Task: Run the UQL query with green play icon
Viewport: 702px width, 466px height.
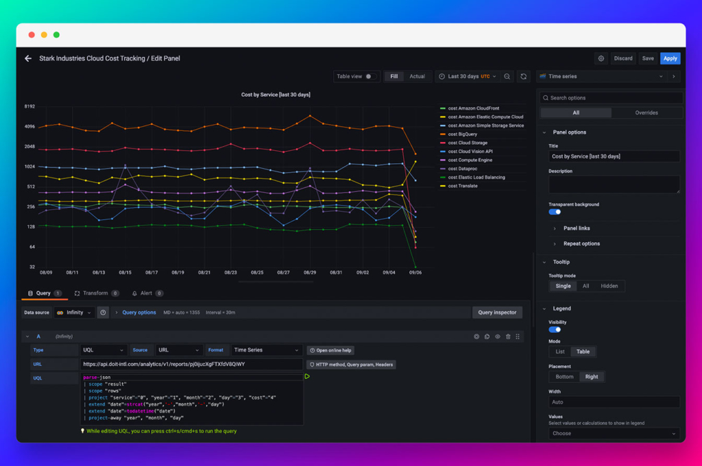Action: [307, 376]
